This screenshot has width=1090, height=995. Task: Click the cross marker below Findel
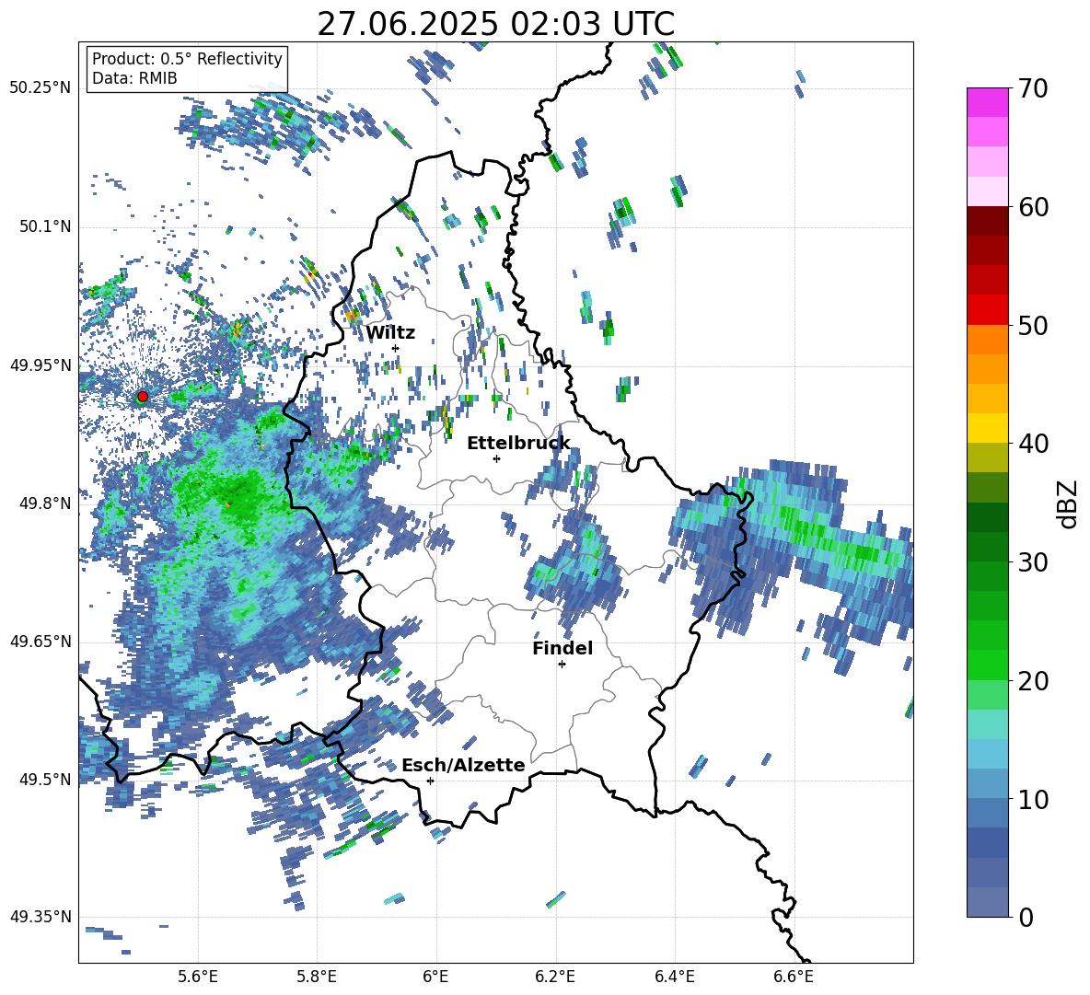562,665
